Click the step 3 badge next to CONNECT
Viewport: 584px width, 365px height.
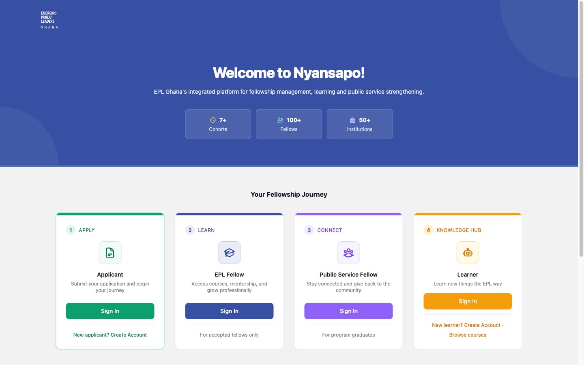(309, 230)
